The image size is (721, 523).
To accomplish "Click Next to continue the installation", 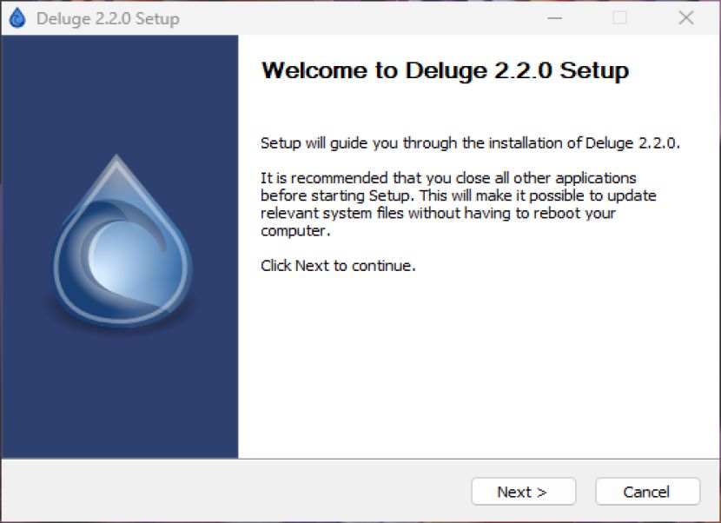I will point(523,491).
